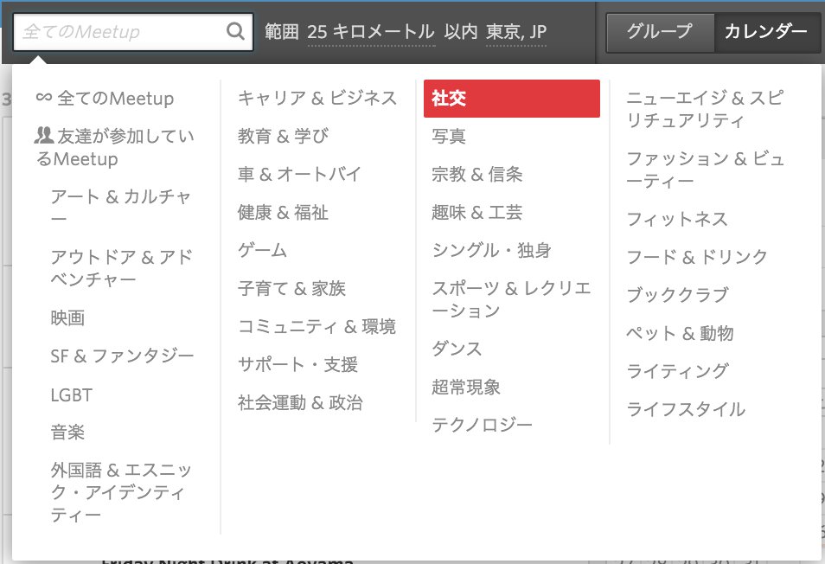825x564 pixels.
Task: Open the 車 & オートバイ category
Action: tap(299, 174)
